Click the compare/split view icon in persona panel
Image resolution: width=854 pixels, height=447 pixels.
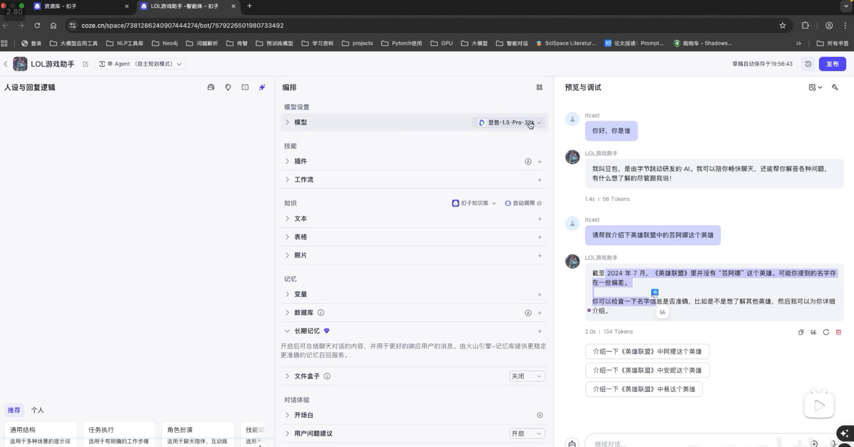click(245, 87)
